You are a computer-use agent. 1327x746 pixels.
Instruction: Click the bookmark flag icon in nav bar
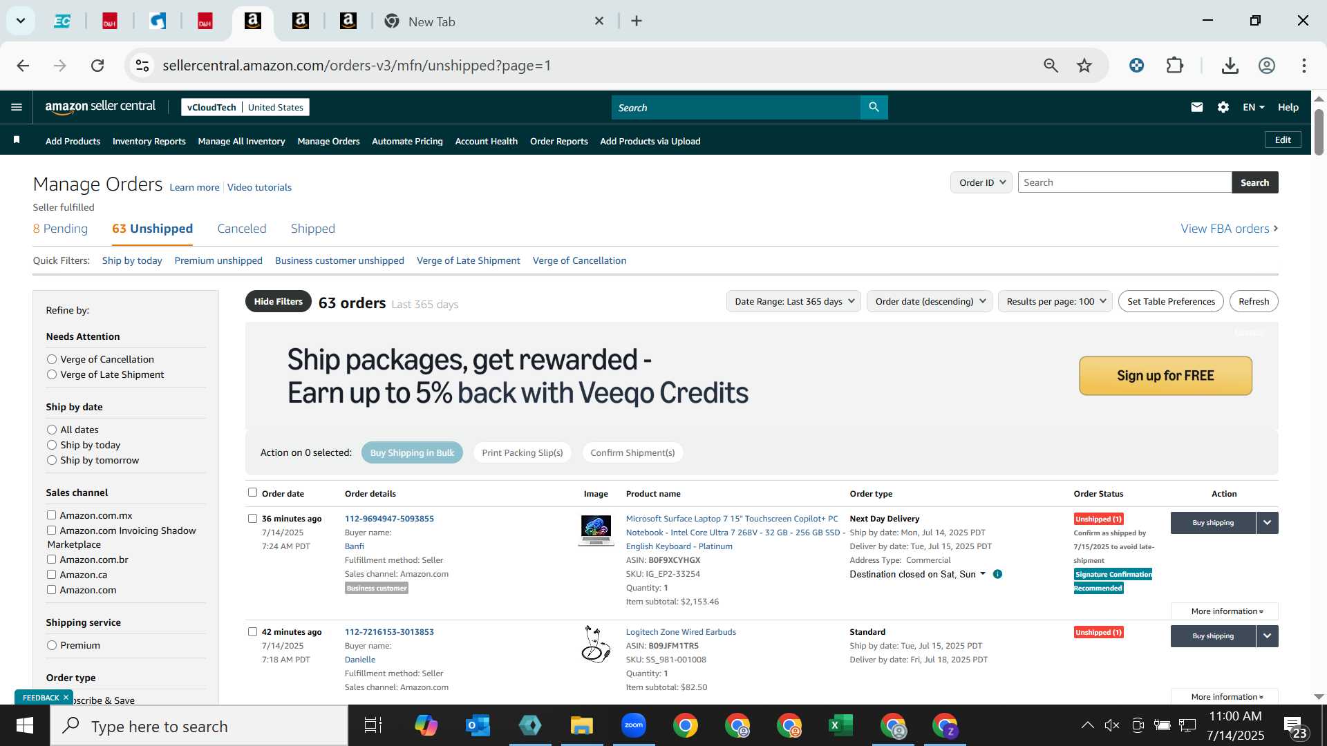pos(17,140)
